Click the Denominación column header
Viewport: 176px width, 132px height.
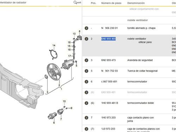click(x=136, y=3)
